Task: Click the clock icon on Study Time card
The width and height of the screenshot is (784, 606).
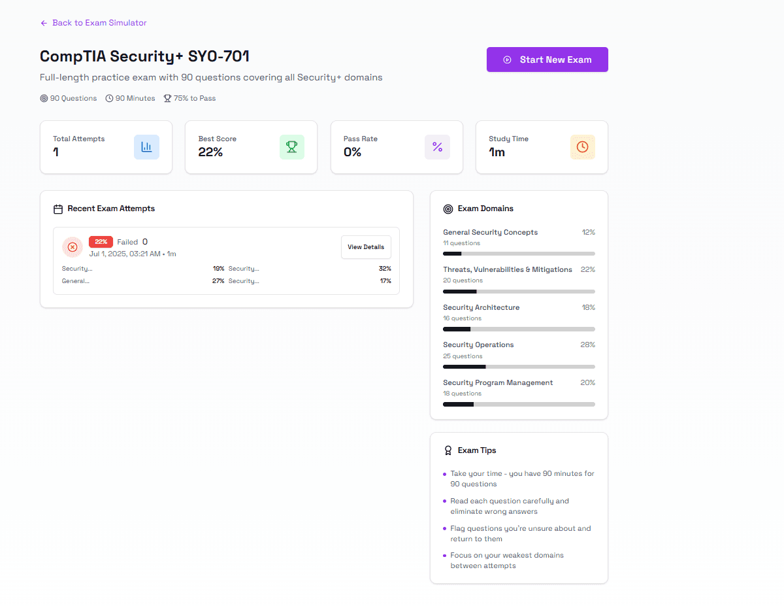Action: tap(583, 147)
